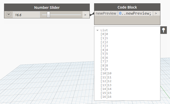Click the Code Block output port arrow
The height and width of the screenshot is (104, 170).
[x=156, y=13]
